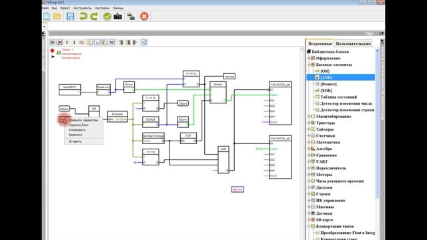Verify the project with the green checkmark icon
This screenshot has height=240, width=427.
[107, 16]
